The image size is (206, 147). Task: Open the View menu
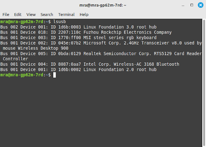[31, 14]
